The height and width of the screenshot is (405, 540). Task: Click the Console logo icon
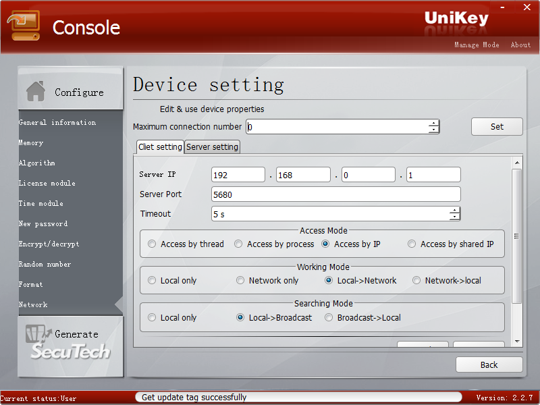pyautogui.click(x=24, y=26)
